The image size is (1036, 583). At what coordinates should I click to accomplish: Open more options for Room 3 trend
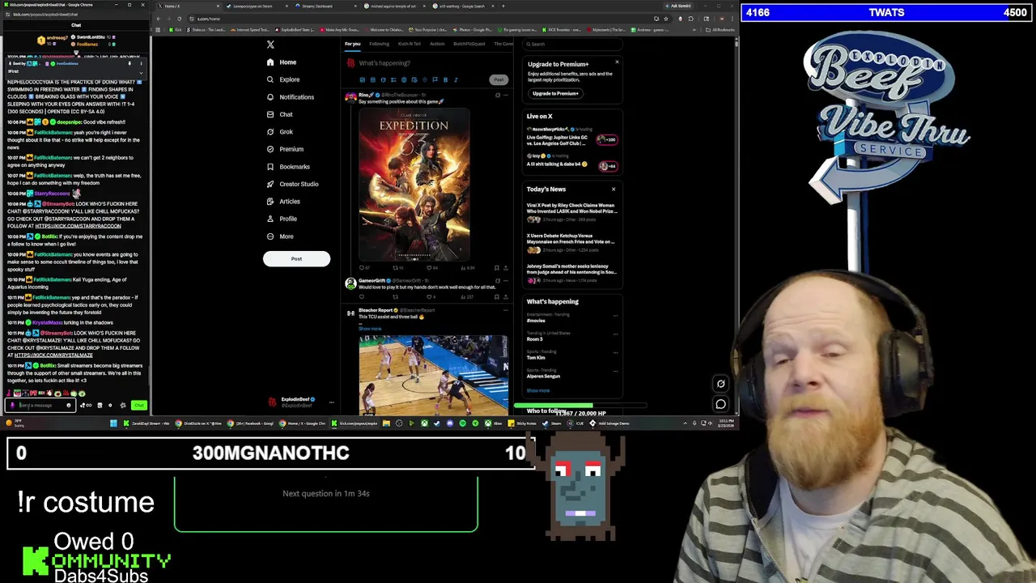pyautogui.click(x=615, y=334)
